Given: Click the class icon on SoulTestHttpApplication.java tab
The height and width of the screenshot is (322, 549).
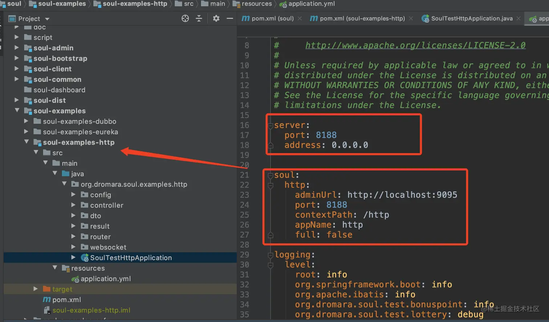Looking at the screenshot, I should (x=425, y=18).
